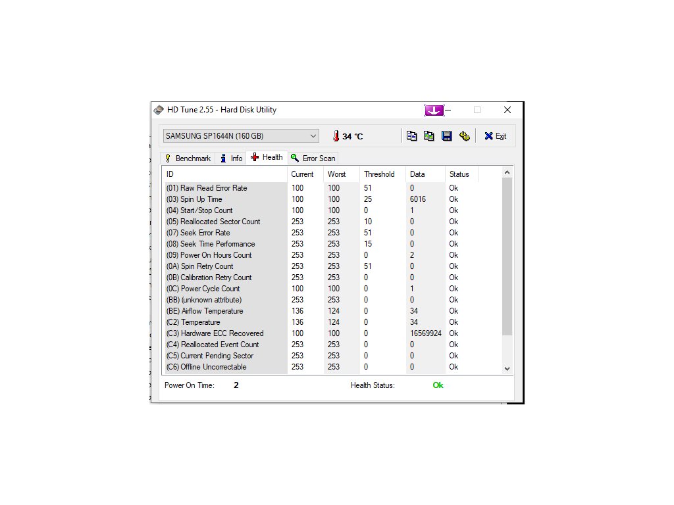Click the vertical scrollbar thumb
Screen dimensions: 674x505
click(507, 256)
